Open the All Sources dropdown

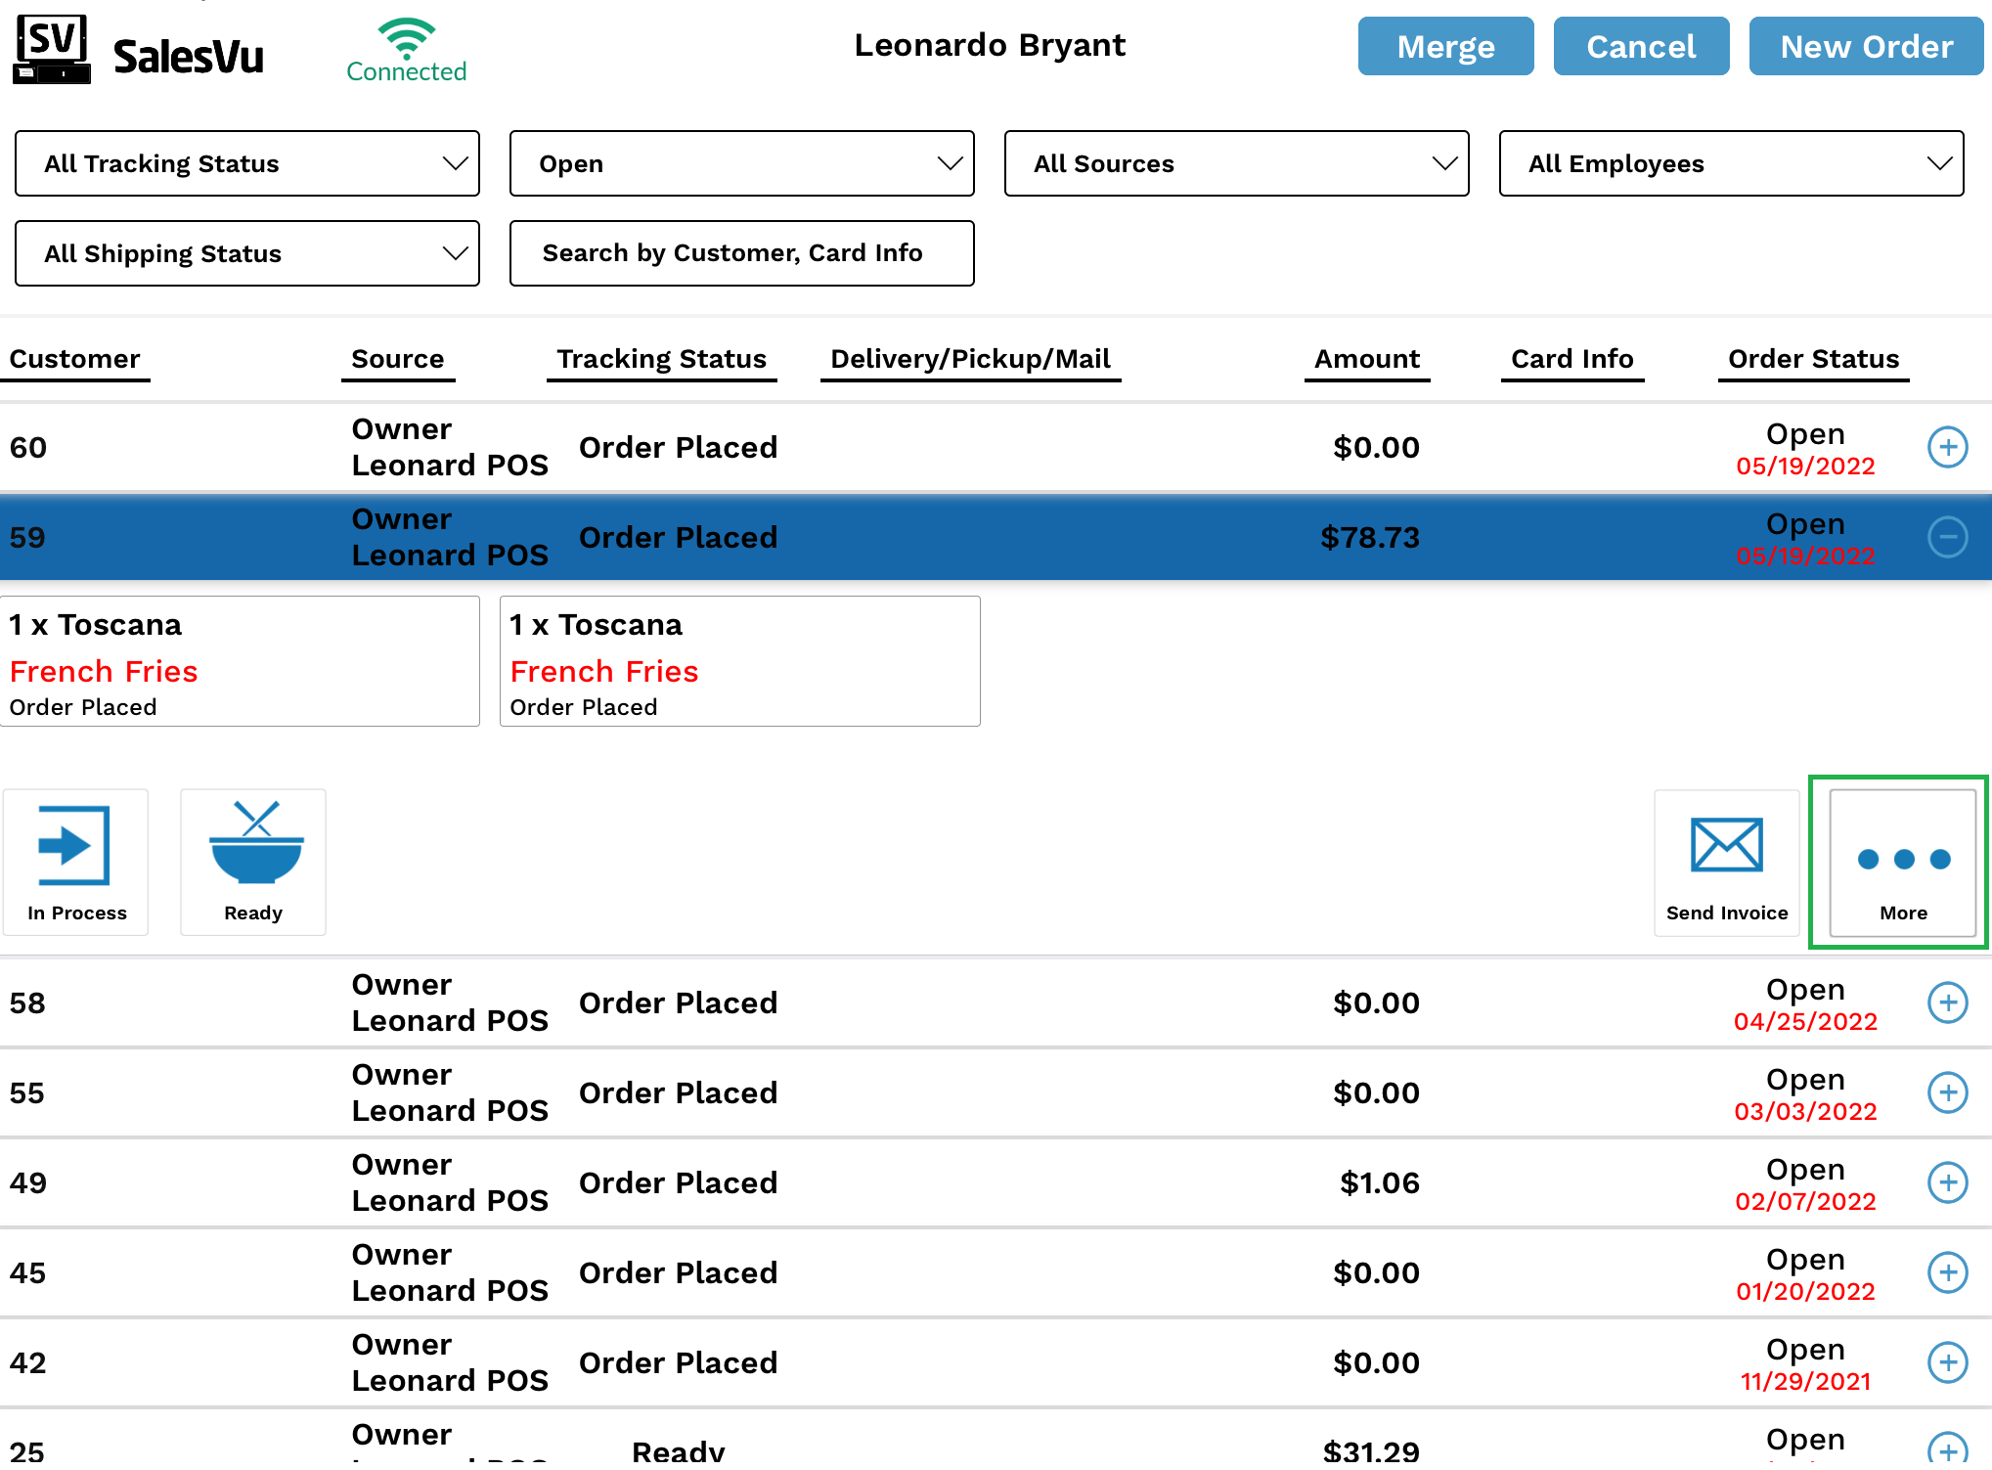point(1236,163)
